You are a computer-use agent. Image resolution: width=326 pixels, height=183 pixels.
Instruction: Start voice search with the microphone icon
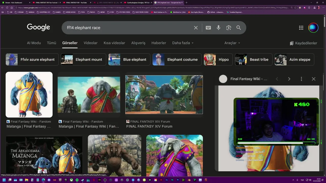click(x=219, y=28)
